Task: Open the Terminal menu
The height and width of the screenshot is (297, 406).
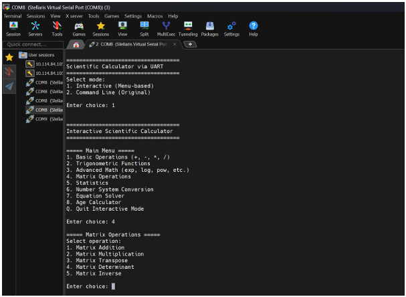Action: (x=12, y=15)
